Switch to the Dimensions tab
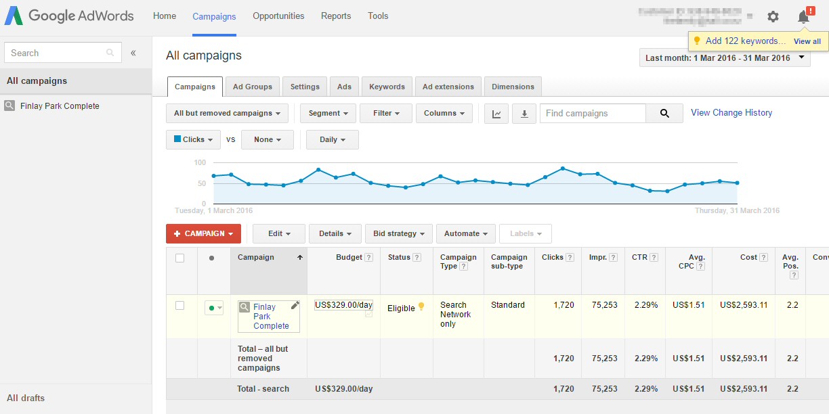Image resolution: width=829 pixels, height=414 pixels. click(x=513, y=87)
